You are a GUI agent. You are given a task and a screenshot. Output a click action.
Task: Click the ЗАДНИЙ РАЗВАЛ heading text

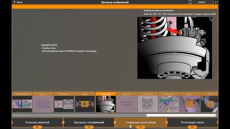(x=49, y=45)
